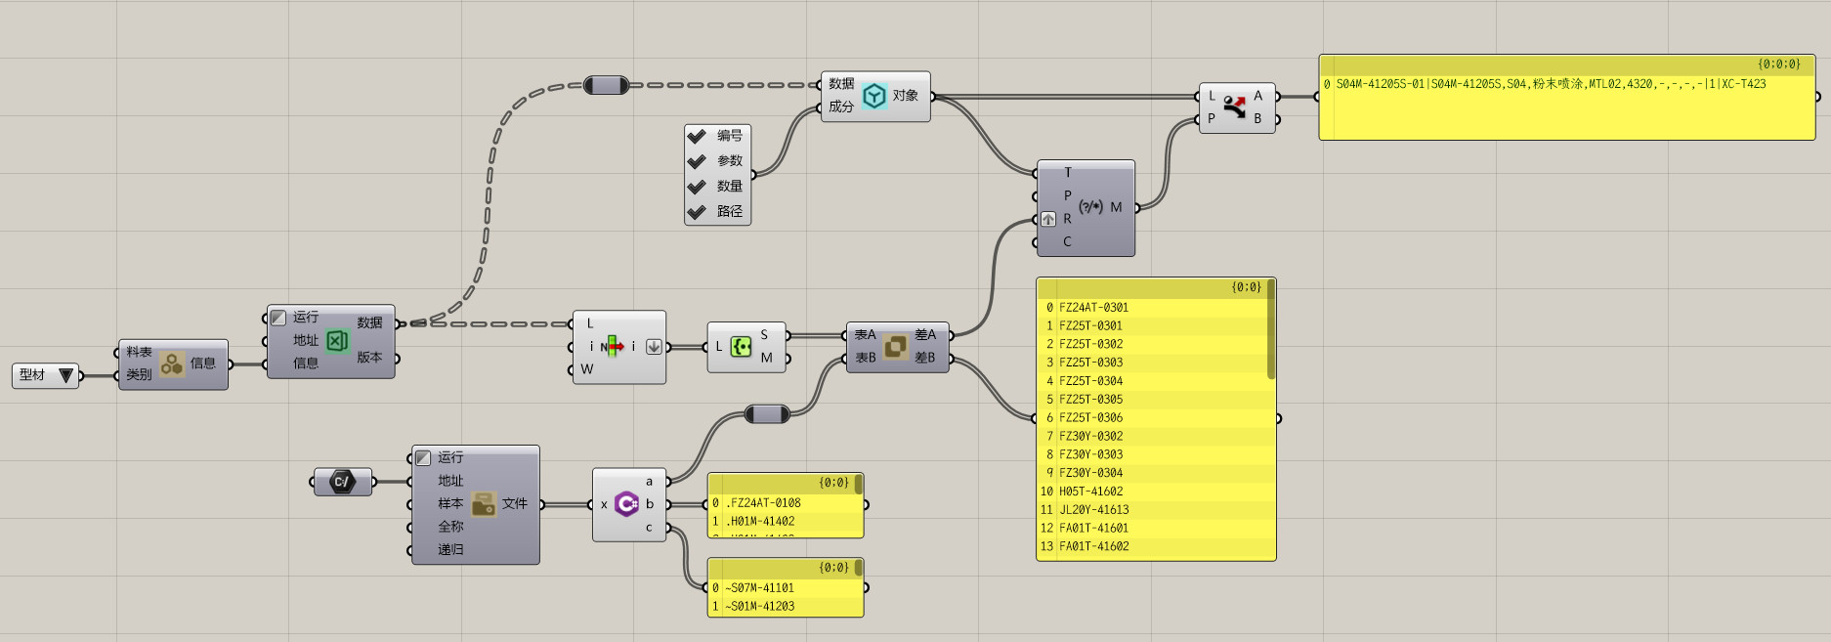Click the scrollbar of the FZ panel
1831x642 pixels.
click(x=1271, y=330)
